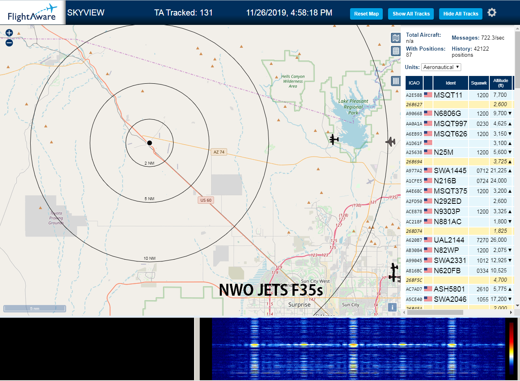The image size is (520, 381).
Task: Select the 268F5C ICAO row
Action: [x=459, y=280]
